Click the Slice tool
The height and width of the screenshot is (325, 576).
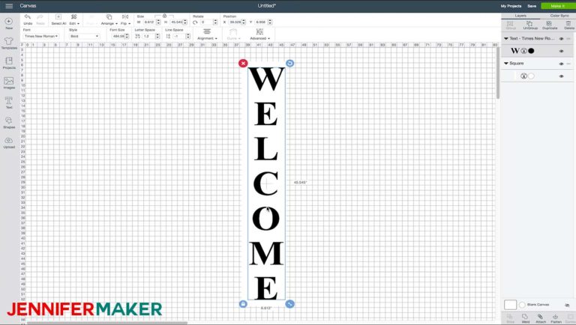pos(510,318)
